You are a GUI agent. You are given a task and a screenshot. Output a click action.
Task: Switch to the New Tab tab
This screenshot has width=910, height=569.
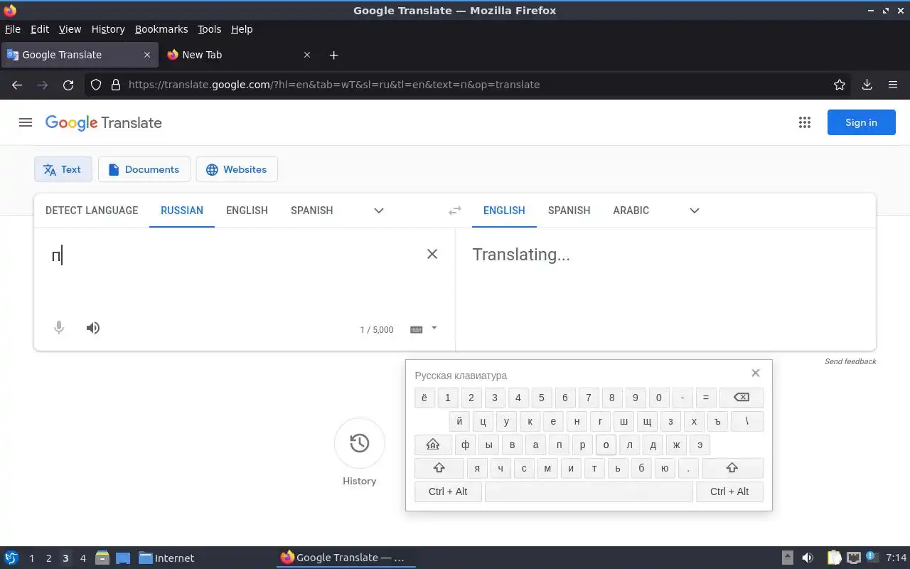pyautogui.click(x=239, y=55)
